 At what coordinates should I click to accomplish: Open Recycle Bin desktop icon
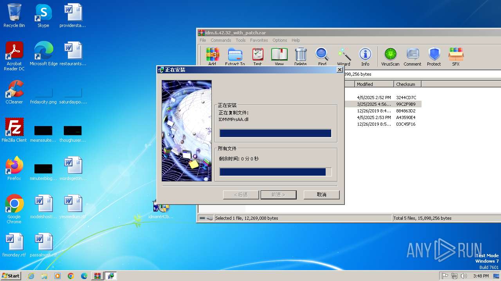(x=14, y=16)
